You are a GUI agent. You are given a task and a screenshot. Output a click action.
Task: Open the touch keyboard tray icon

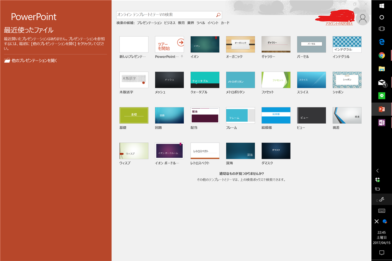(382, 211)
